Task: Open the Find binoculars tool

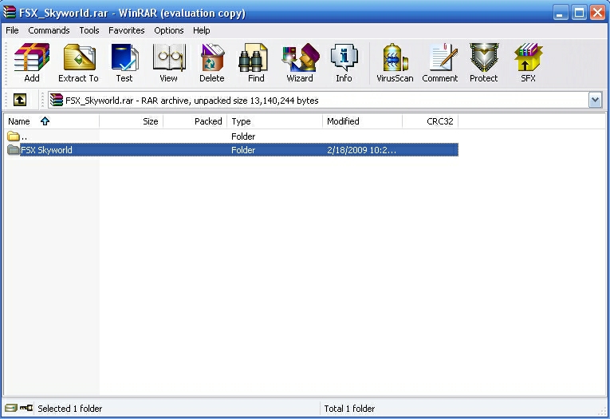Action: pos(255,63)
